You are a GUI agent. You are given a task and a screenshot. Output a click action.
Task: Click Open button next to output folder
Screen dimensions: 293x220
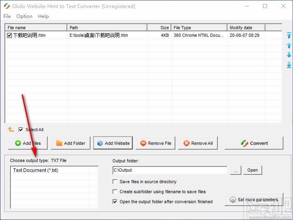click(253, 170)
